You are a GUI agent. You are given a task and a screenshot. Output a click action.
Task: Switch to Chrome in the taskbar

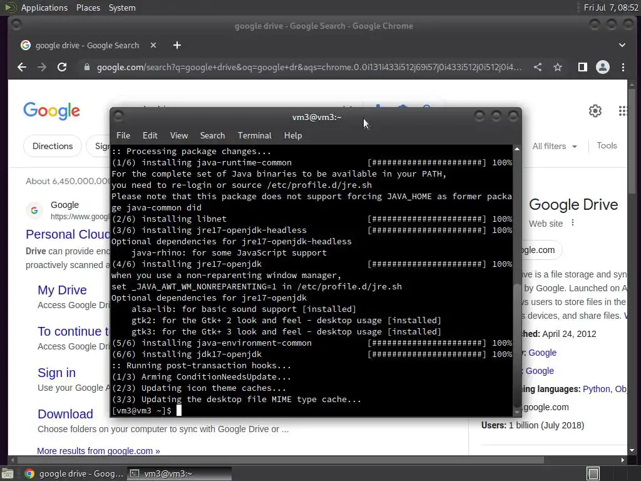point(74,473)
